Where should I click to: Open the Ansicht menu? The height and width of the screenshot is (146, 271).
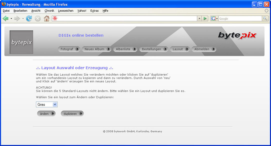tap(36, 11)
